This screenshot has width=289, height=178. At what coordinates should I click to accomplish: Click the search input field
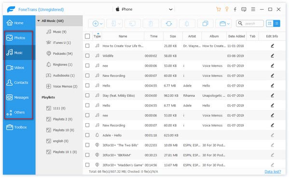click(250, 24)
